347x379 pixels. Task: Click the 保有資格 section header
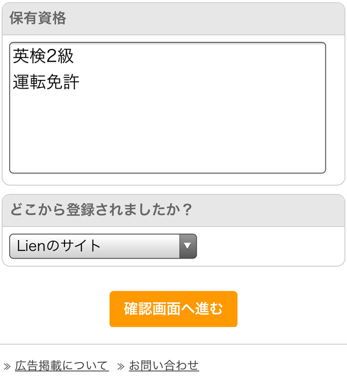tap(174, 19)
